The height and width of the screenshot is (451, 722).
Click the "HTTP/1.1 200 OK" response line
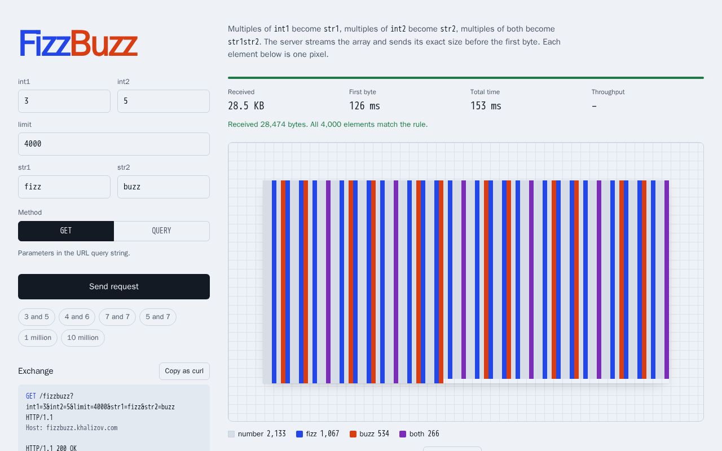pos(51,449)
